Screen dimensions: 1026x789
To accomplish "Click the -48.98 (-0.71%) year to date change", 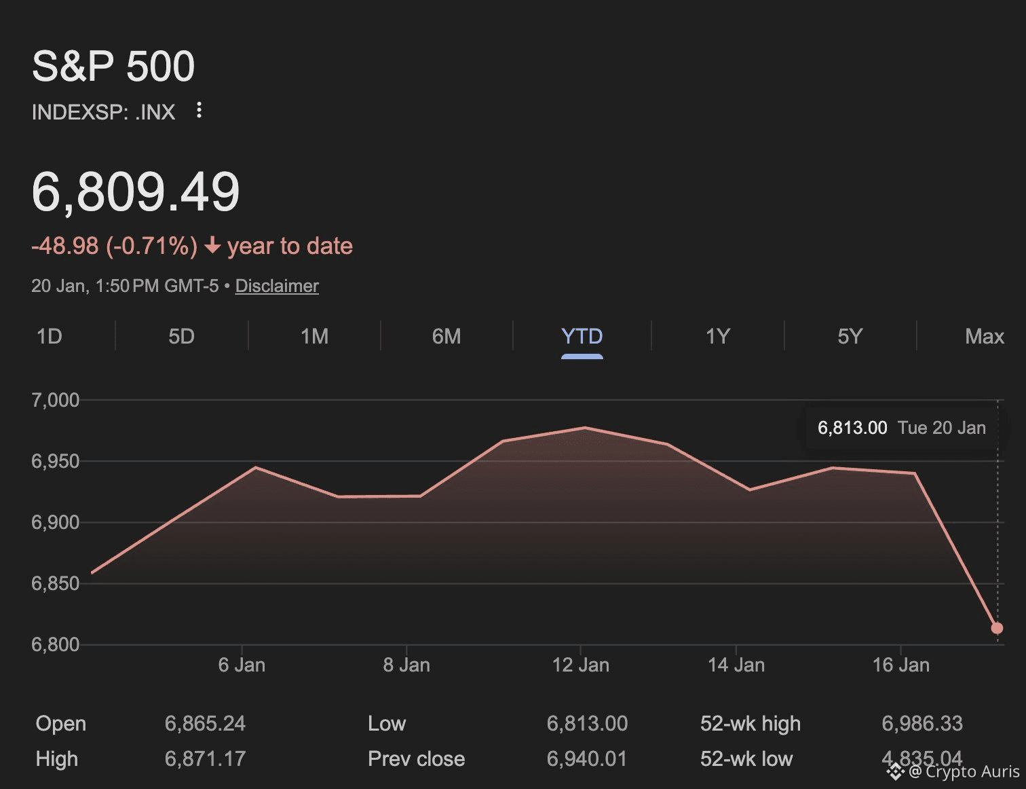I will [x=192, y=246].
